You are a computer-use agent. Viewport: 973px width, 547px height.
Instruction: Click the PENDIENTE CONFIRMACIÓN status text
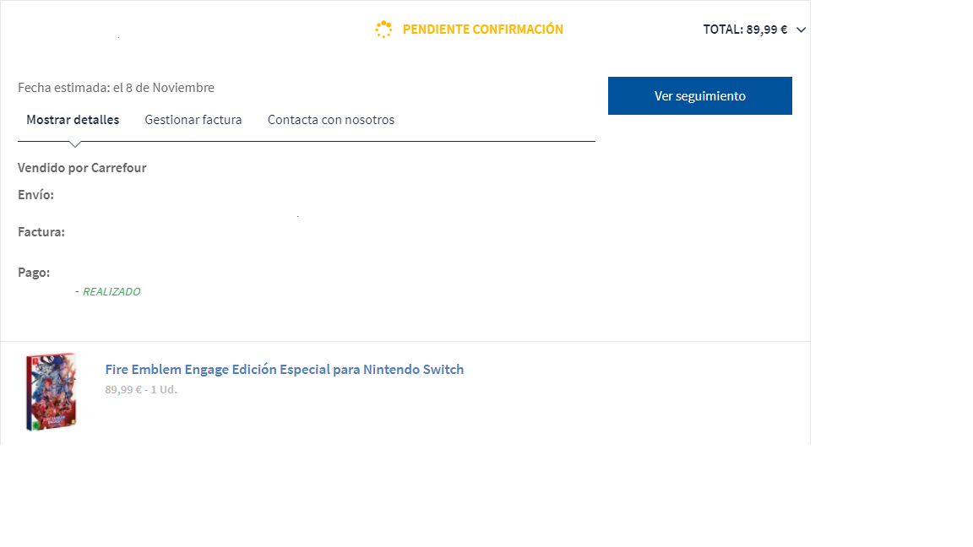point(483,30)
